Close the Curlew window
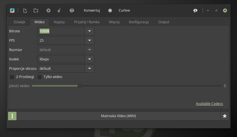This screenshot has height=137, width=237. [x=225, y=10]
